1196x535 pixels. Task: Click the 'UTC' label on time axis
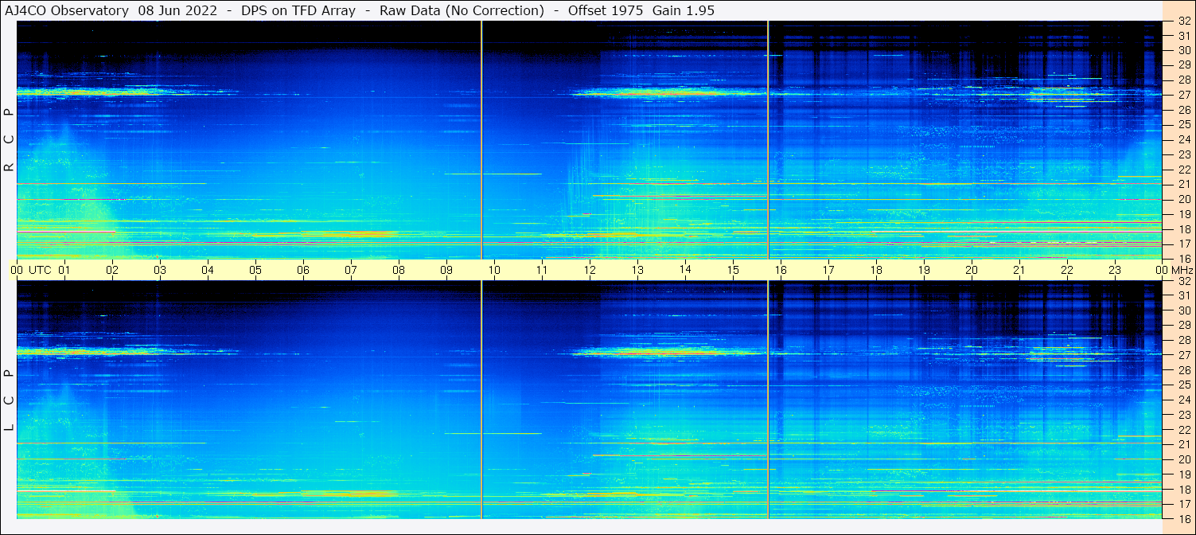click(40, 270)
